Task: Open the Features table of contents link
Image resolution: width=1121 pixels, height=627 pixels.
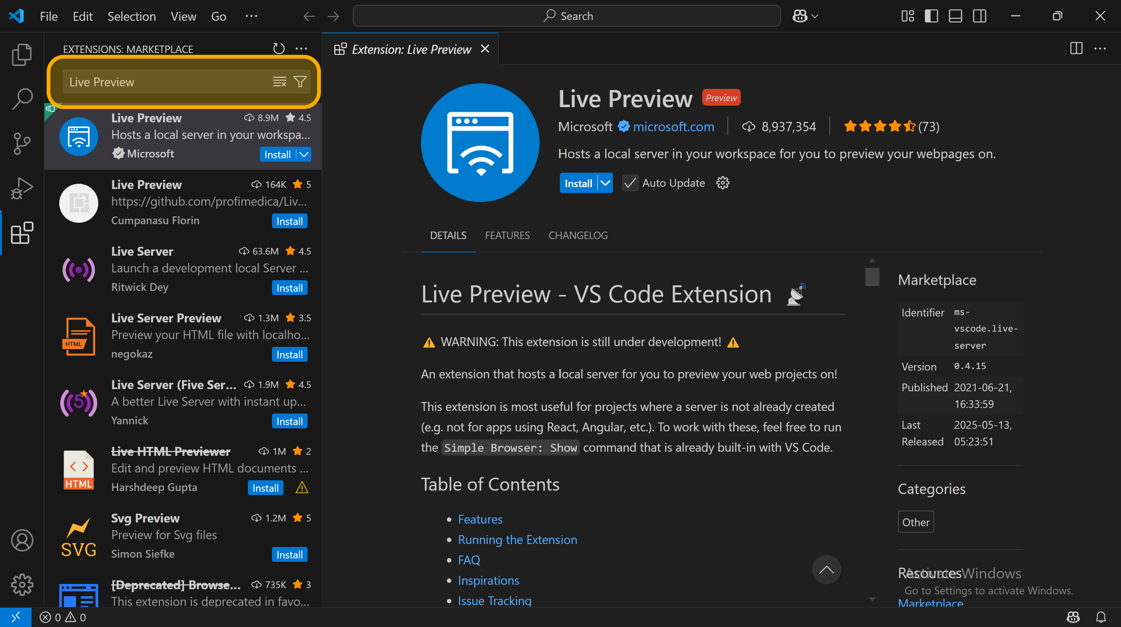Action: pyautogui.click(x=480, y=519)
